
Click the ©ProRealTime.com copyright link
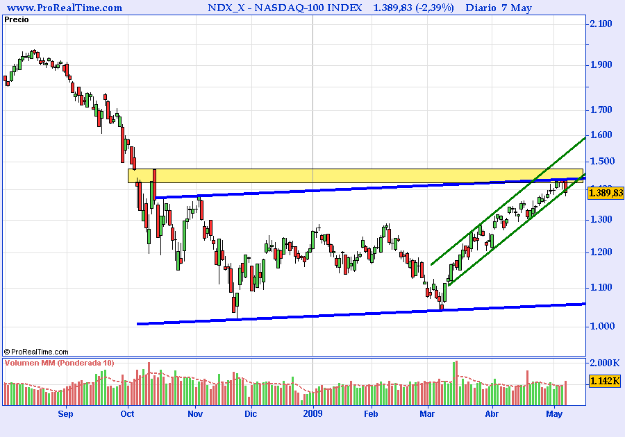[36, 352]
